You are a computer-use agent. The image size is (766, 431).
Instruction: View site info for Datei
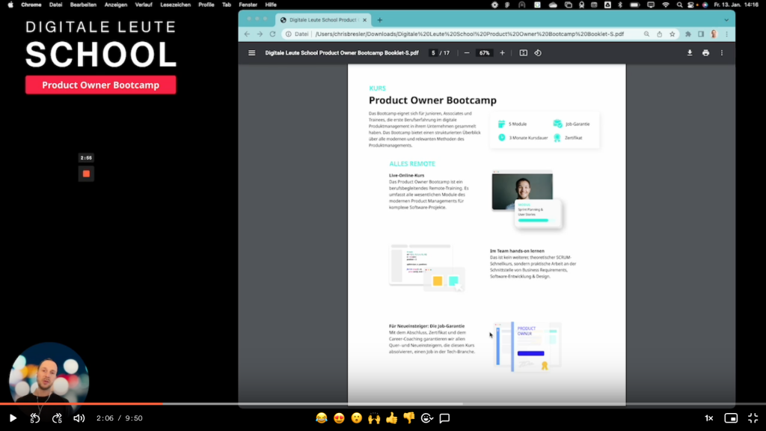tap(298, 34)
